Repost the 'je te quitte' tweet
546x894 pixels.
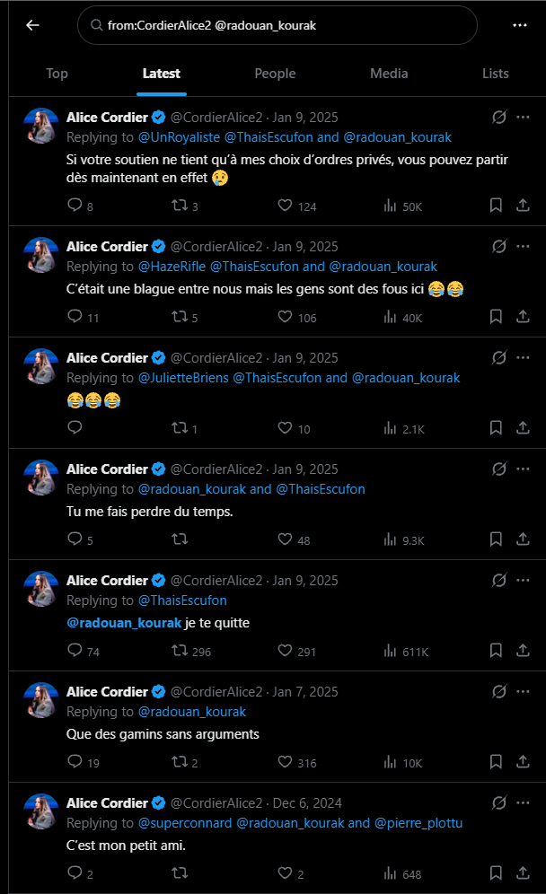click(x=180, y=651)
